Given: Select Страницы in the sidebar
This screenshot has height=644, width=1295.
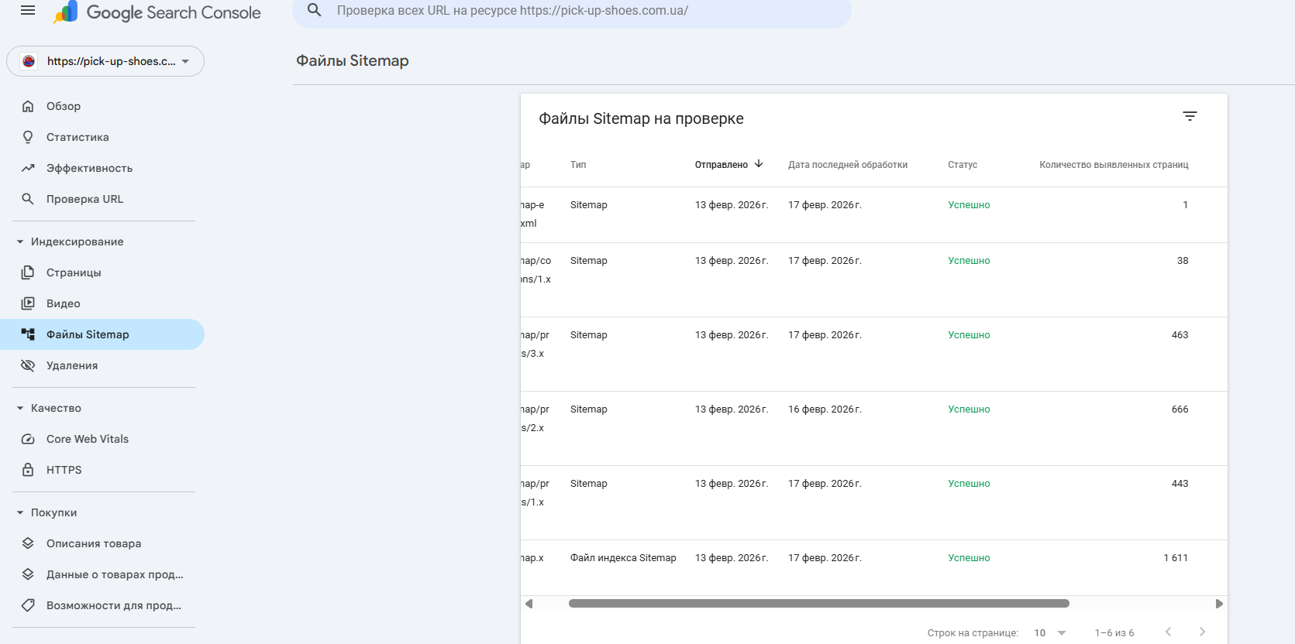Looking at the screenshot, I should [74, 272].
